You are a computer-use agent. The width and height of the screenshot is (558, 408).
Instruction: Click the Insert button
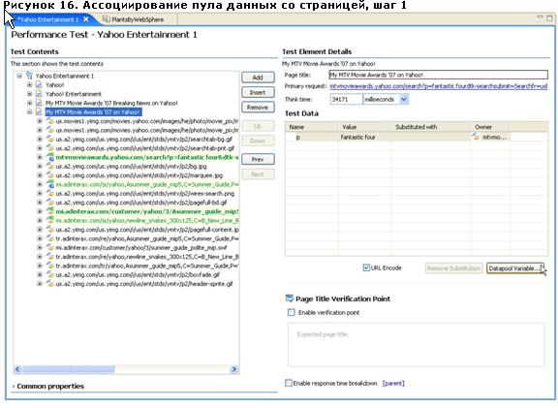(x=258, y=92)
